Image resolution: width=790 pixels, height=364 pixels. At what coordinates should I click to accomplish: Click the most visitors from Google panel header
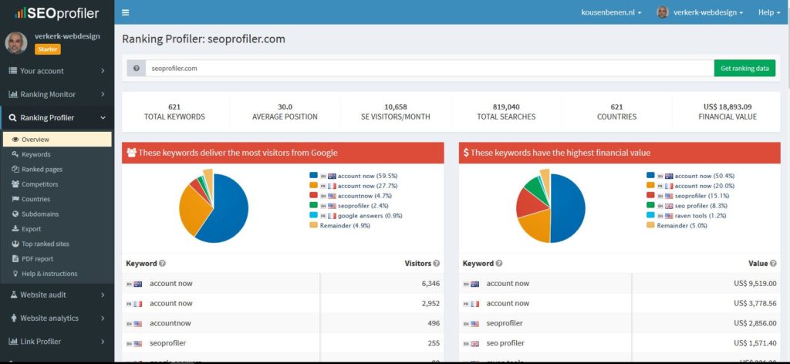click(282, 153)
